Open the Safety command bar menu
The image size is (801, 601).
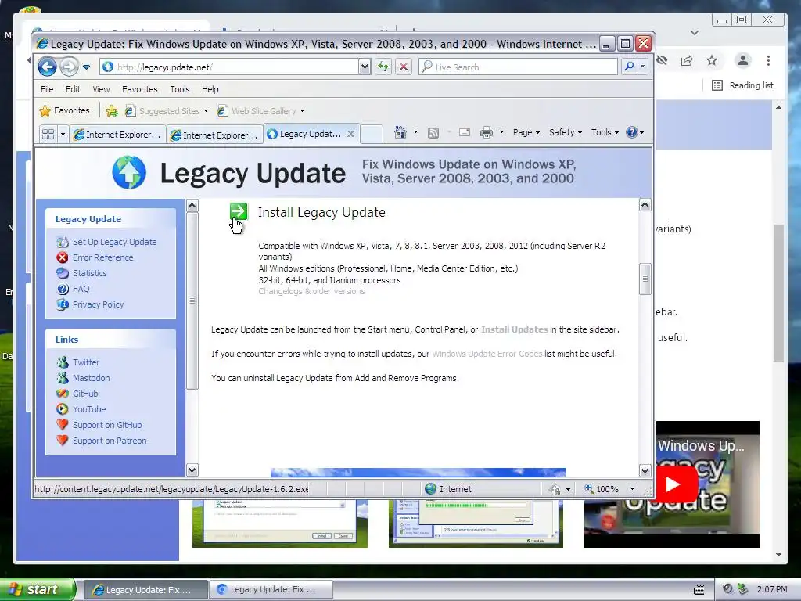565,132
